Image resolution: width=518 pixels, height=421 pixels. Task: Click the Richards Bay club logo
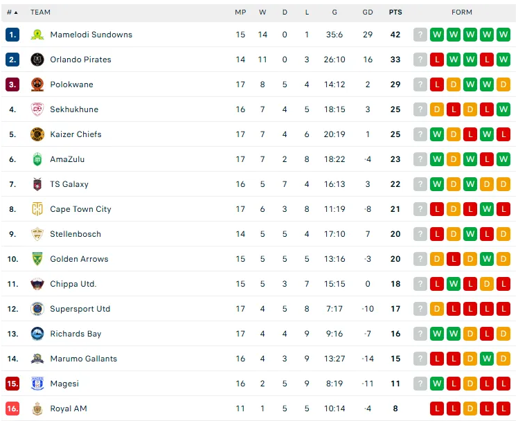[x=37, y=334]
